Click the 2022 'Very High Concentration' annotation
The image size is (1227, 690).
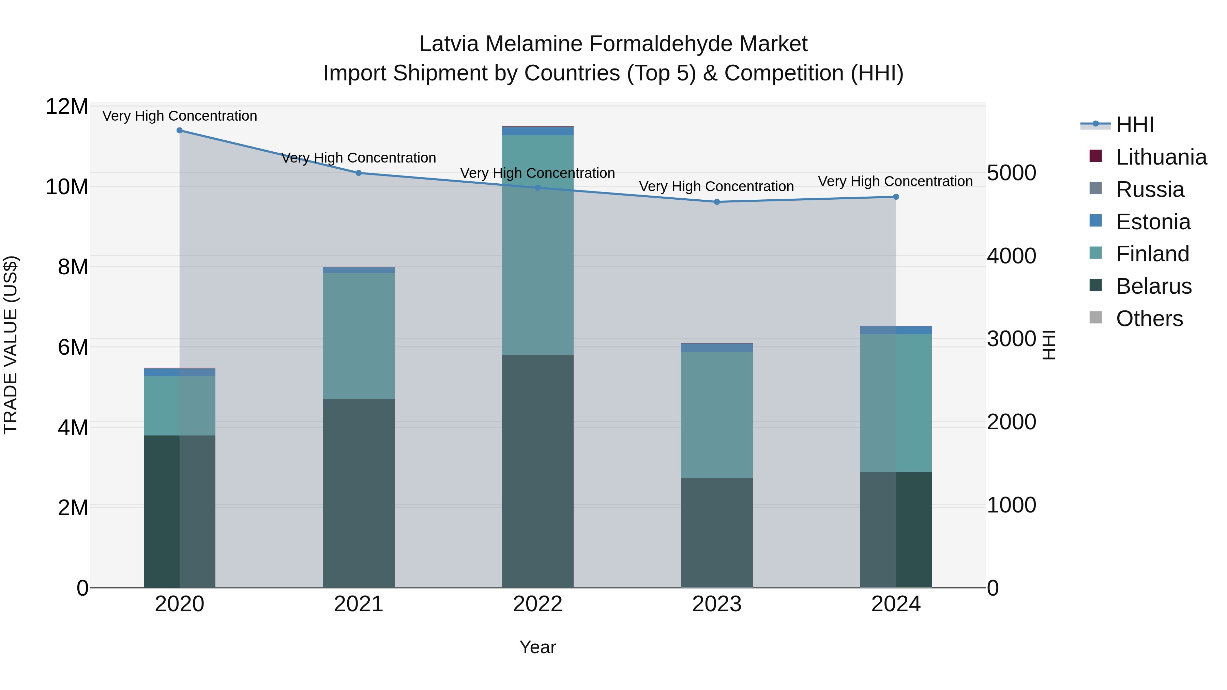(538, 173)
